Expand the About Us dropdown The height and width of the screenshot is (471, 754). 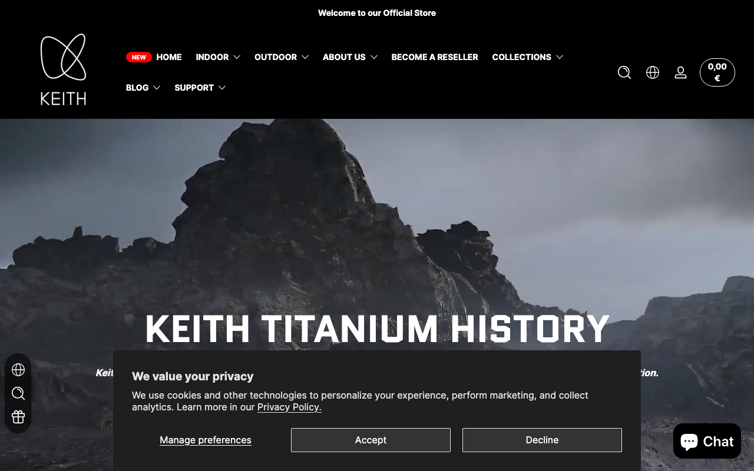click(x=350, y=57)
